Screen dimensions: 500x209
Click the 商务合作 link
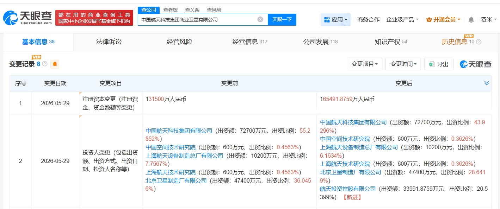(x=368, y=20)
